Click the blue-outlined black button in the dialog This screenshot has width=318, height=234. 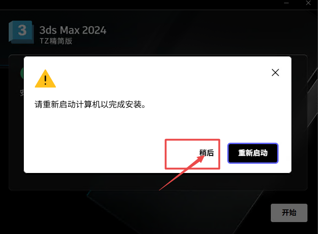252,153
